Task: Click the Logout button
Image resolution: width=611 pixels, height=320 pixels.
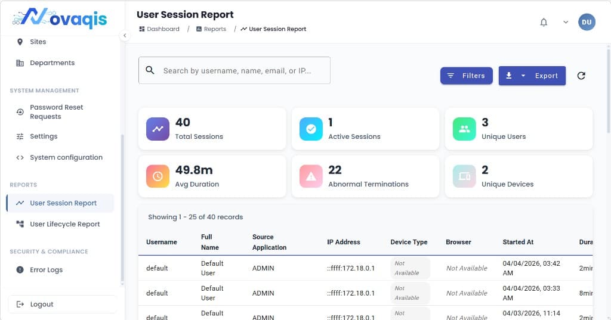Action: pos(62,304)
